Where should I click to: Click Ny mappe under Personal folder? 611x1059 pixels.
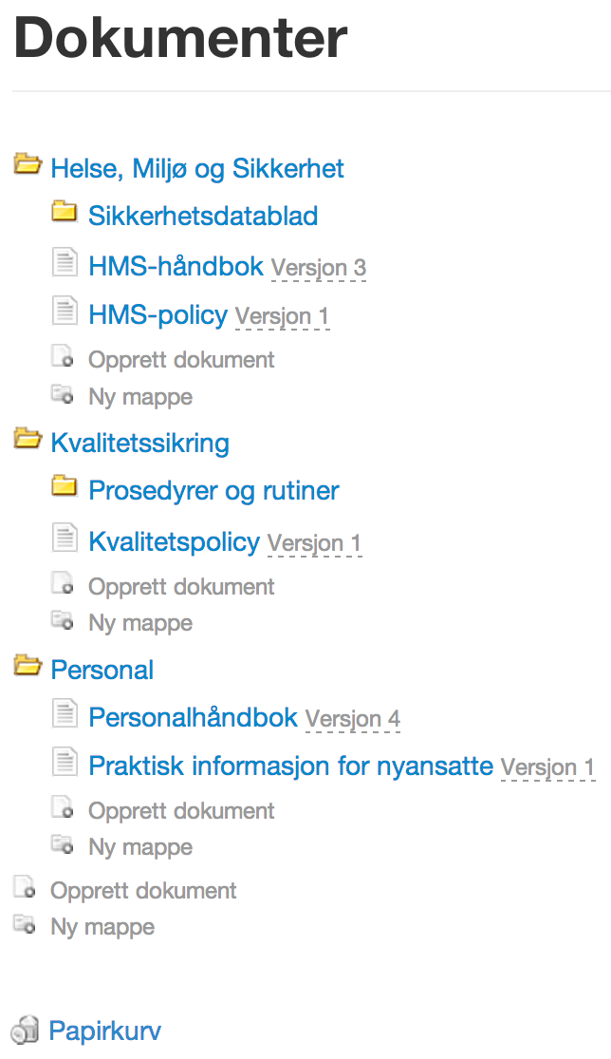pyautogui.click(x=139, y=847)
